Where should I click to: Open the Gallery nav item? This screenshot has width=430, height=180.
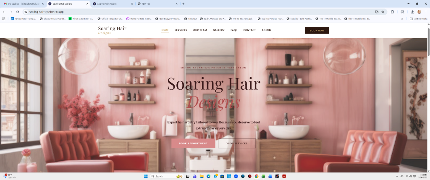coord(218,30)
